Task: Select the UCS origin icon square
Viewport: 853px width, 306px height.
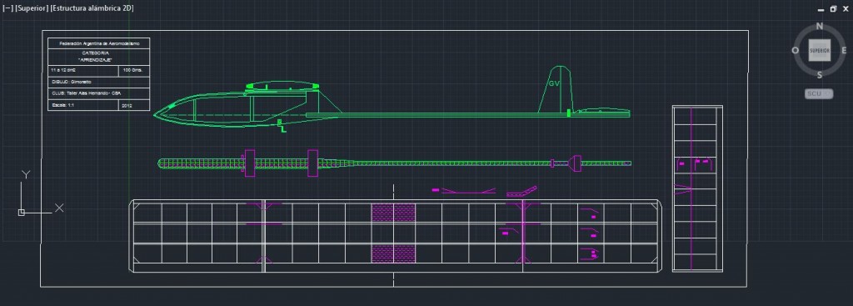Action: point(21,213)
